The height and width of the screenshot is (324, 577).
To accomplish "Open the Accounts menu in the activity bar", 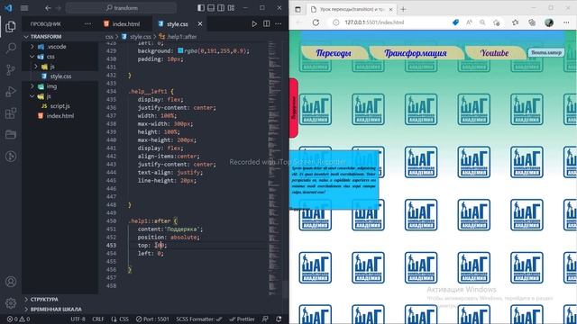I will click(x=11, y=282).
